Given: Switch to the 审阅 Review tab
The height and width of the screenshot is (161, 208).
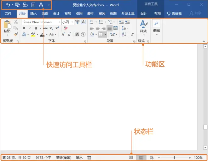Looking at the screenshot, I should [x=102, y=14].
